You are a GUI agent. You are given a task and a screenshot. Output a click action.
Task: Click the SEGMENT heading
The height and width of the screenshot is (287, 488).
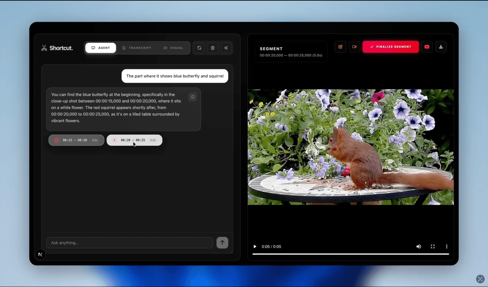pos(271,49)
